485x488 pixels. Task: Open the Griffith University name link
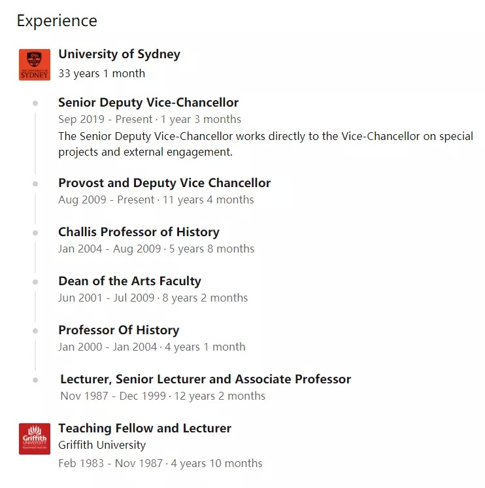tap(102, 445)
